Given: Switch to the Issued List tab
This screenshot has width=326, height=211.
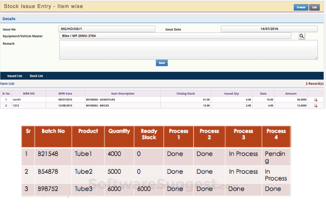Looking at the screenshot, I should (x=15, y=76).
